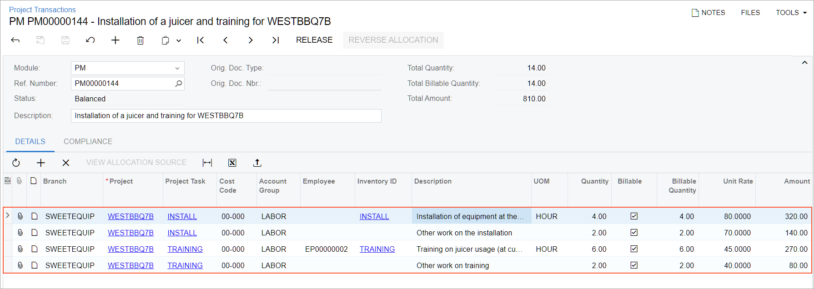
Task: Delete selected row with X icon
Action: click(x=66, y=163)
